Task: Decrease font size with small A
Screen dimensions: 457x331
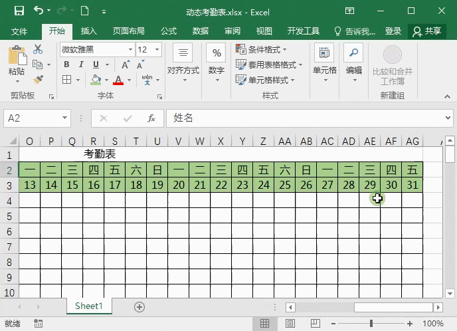Action: point(140,64)
